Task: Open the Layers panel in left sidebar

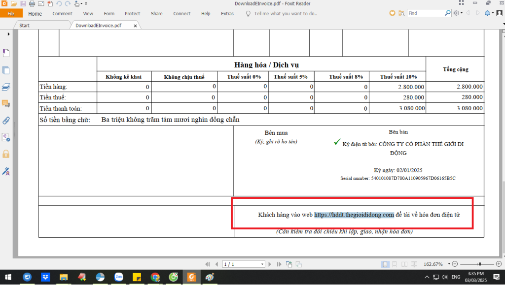Action: (6, 87)
